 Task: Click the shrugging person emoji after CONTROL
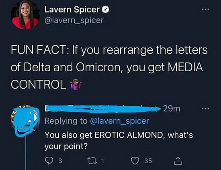[x=76, y=84]
